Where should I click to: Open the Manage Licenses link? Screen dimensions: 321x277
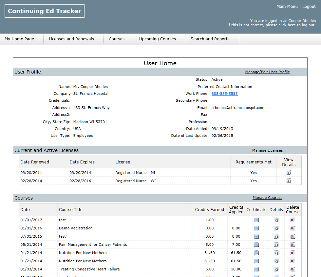267,150
